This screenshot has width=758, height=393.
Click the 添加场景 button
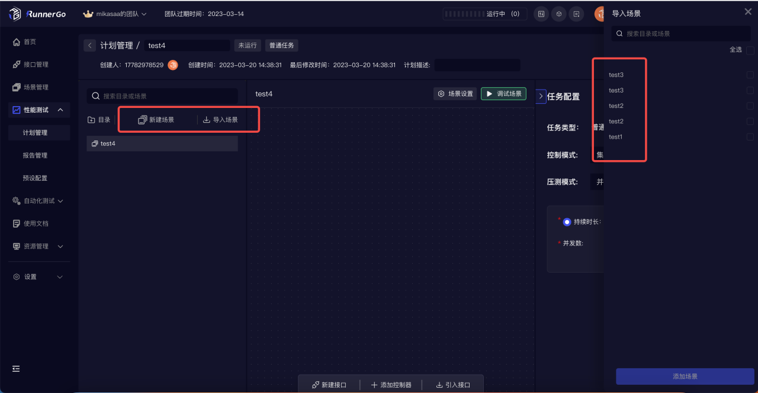[x=685, y=376]
